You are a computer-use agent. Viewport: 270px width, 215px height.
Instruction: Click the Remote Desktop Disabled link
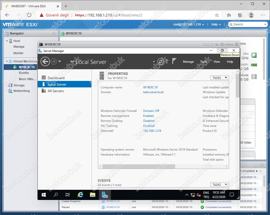[149, 121]
